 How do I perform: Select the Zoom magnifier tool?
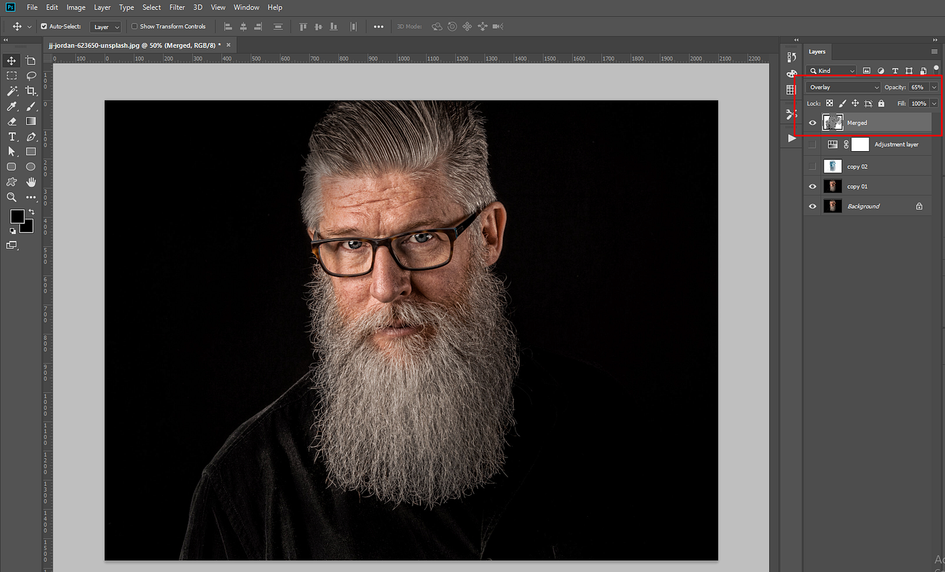click(11, 197)
